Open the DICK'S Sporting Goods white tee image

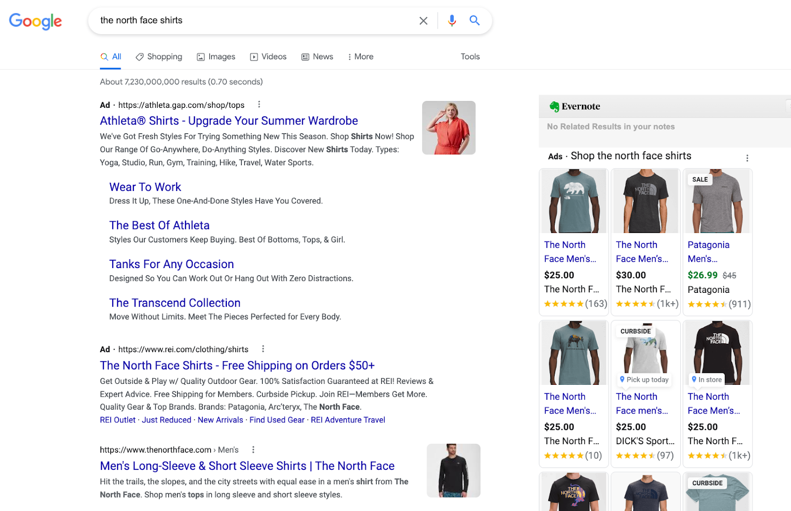pyautogui.click(x=646, y=353)
